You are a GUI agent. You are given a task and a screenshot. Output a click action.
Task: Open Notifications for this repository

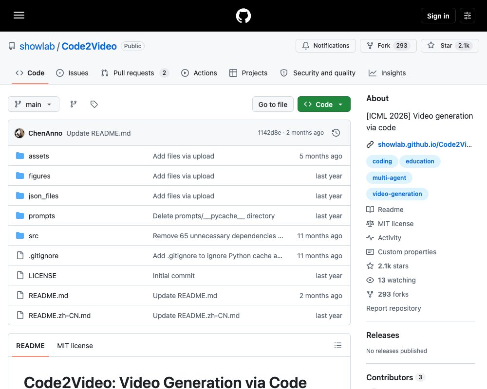click(325, 46)
